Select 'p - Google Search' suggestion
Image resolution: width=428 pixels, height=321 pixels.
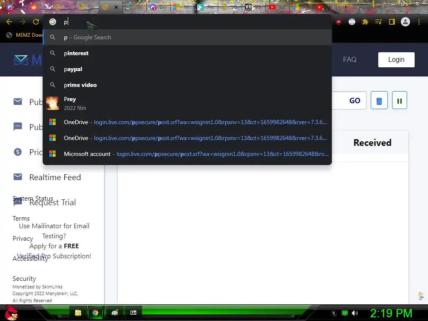pyautogui.click(x=187, y=37)
